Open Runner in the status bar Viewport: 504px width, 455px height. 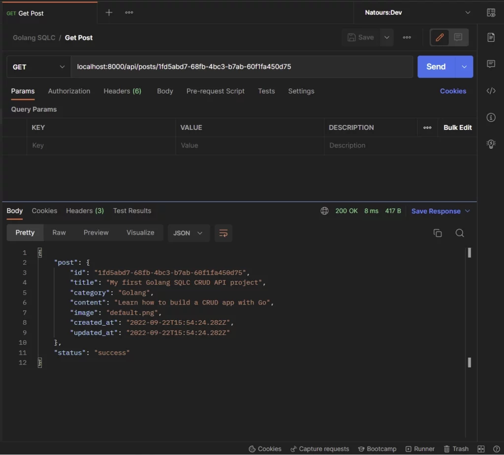(x=420, y=449)
